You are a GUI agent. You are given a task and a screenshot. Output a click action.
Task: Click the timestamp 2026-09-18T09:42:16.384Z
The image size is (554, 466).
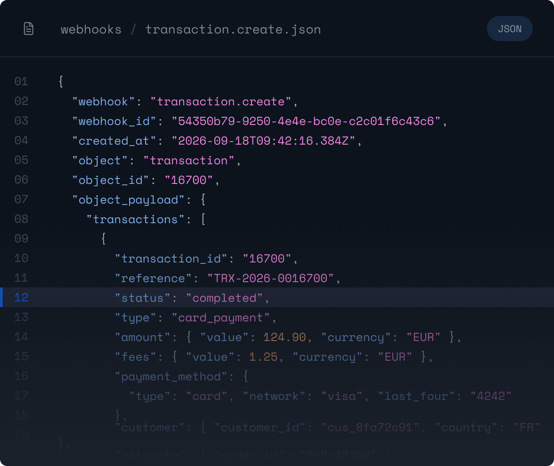pos(264,141)
